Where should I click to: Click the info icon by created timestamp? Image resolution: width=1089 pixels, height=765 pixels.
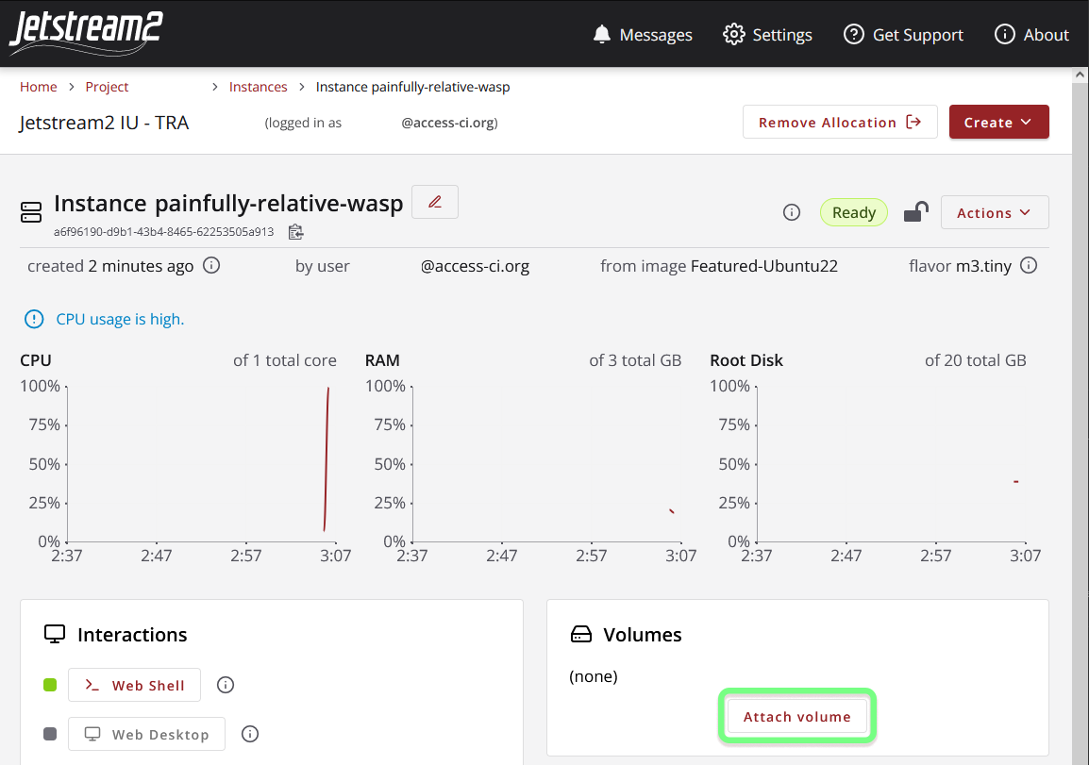coord(211,265)
